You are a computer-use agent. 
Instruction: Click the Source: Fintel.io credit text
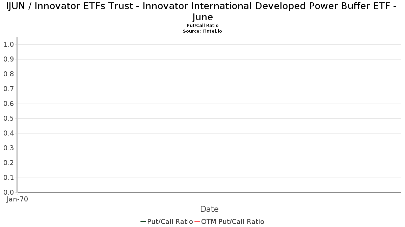202,31
